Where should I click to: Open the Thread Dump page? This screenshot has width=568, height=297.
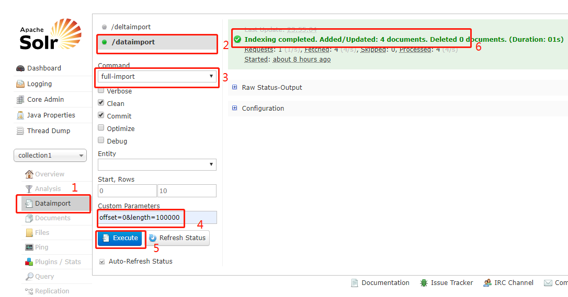(x=49, y=131)
